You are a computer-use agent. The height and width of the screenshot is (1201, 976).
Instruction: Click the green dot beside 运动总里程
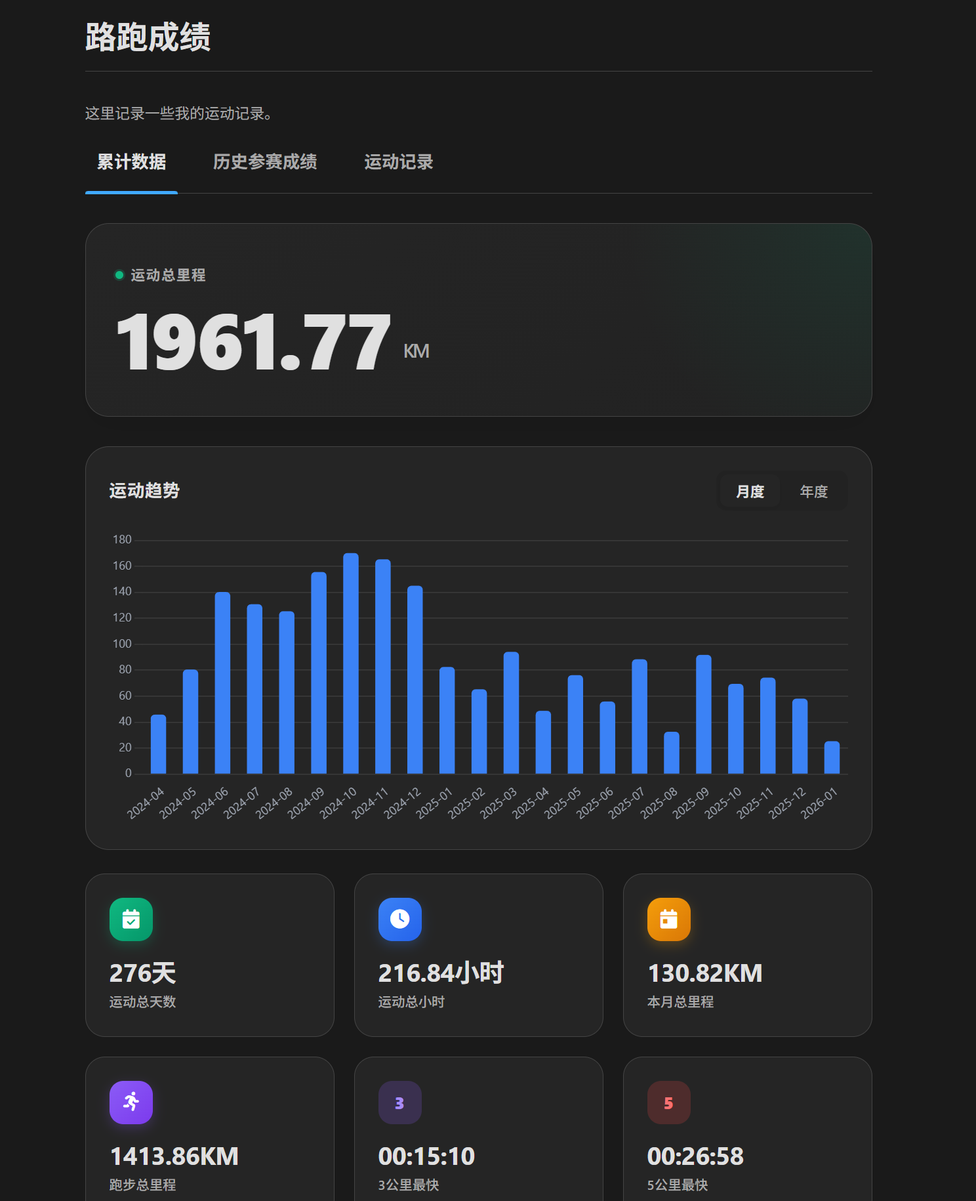[119, 275]
